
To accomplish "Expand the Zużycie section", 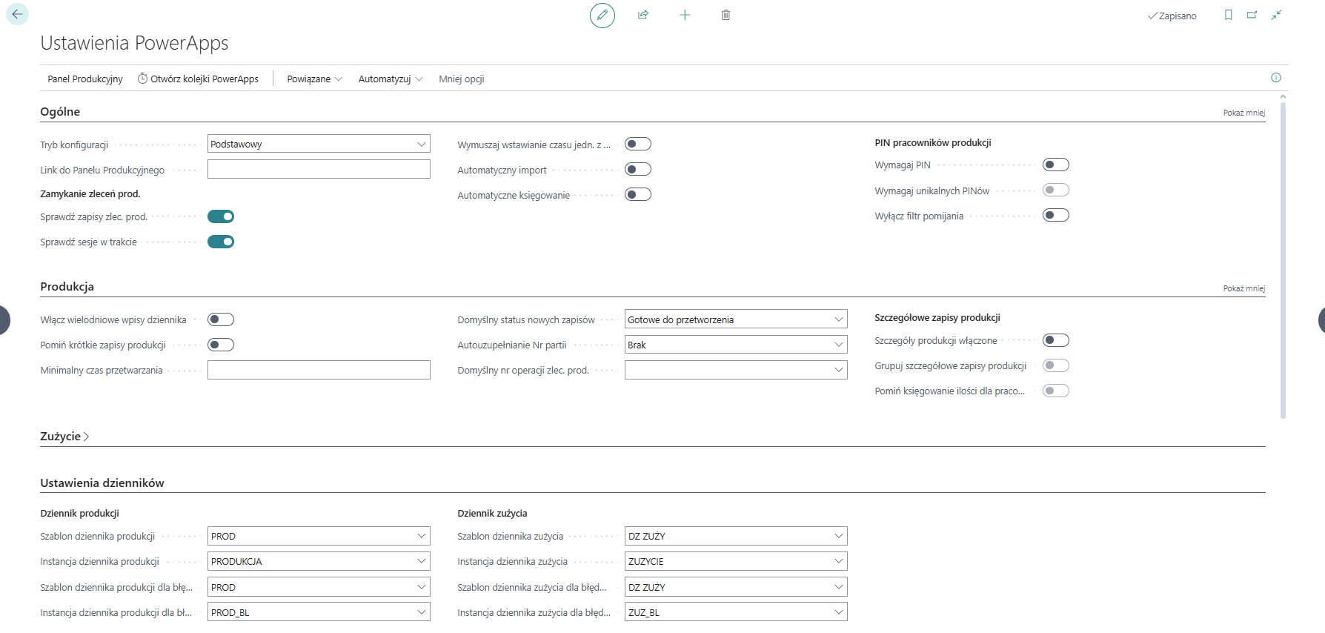I will click(64, 437).
